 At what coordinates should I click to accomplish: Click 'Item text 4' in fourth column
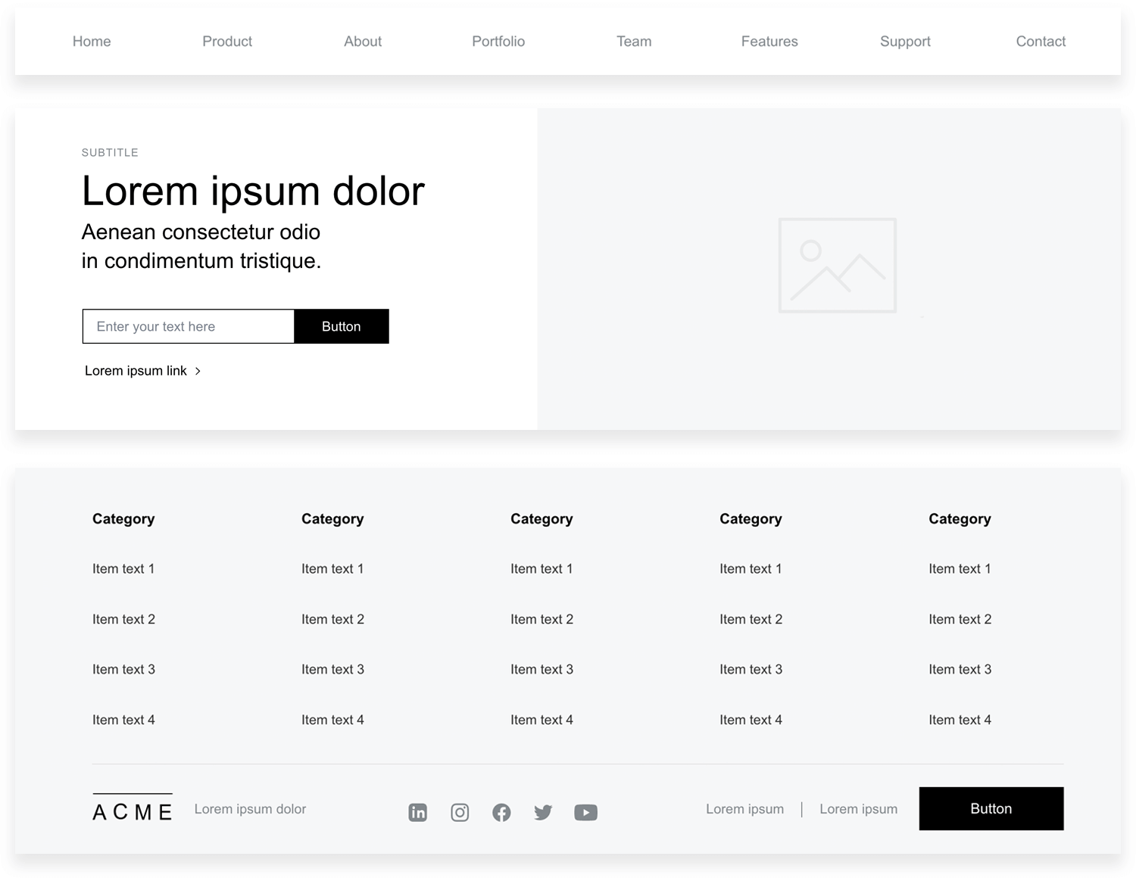click(751, 720)
